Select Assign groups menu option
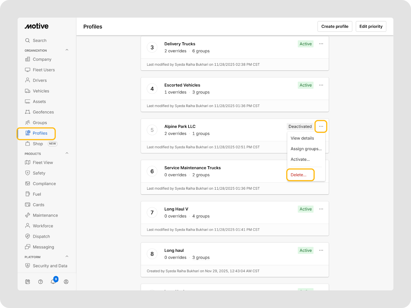The width and height of the screenshot is (411, 308). pos(306,149)
